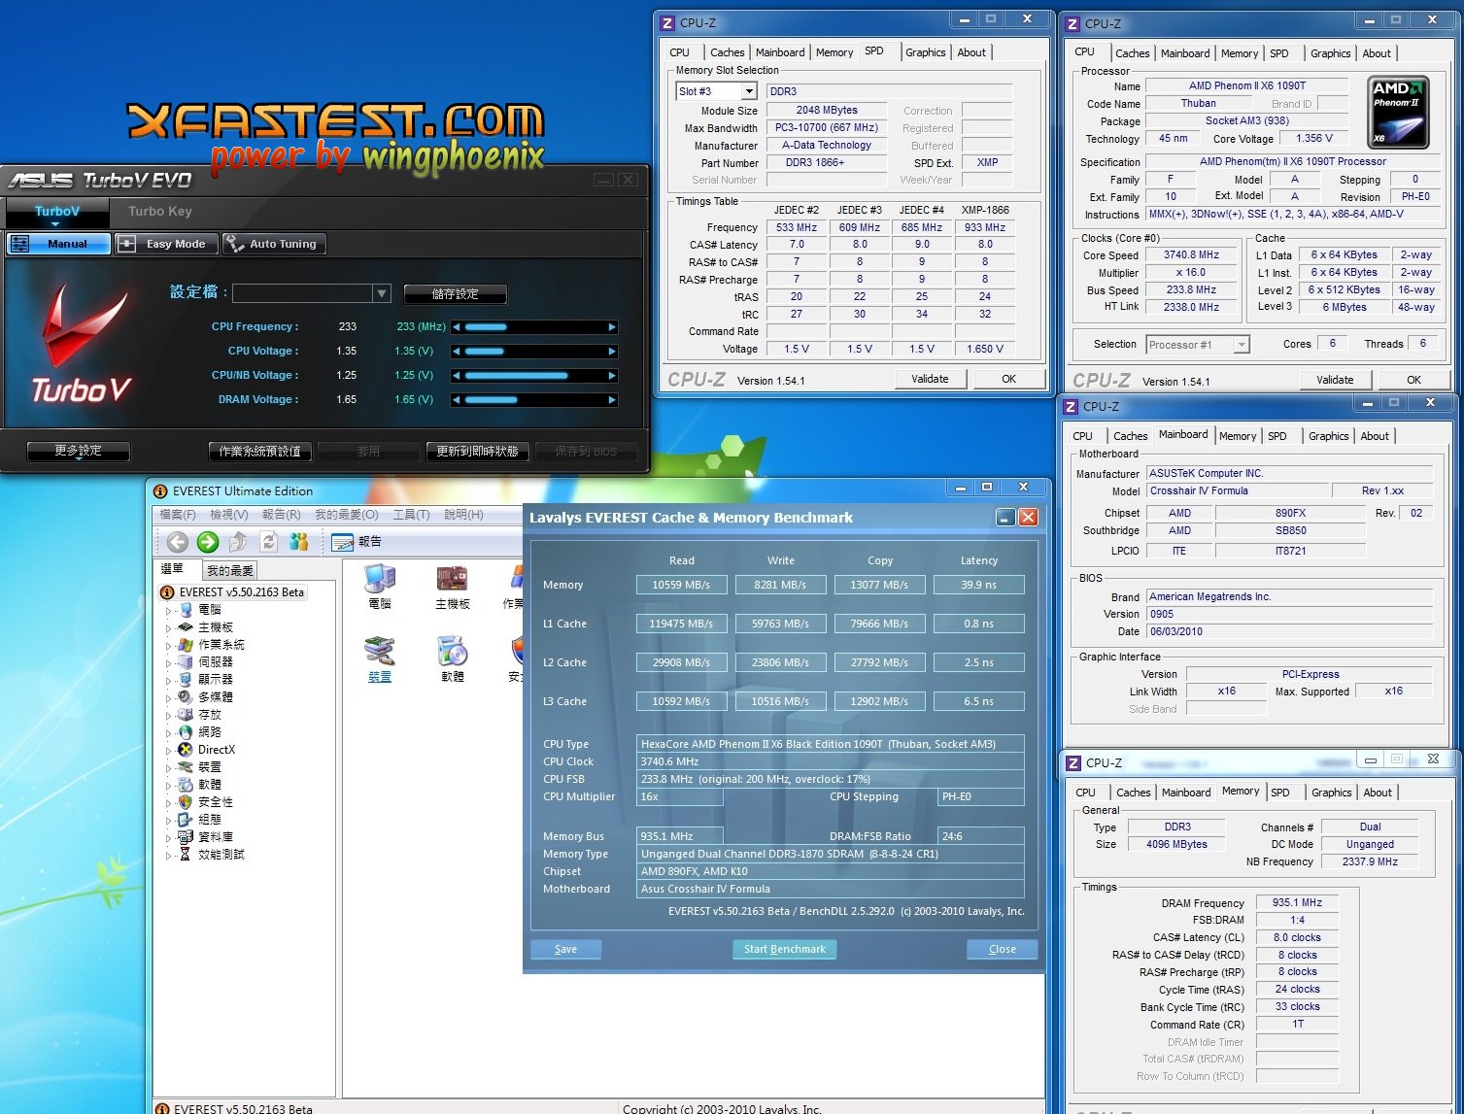Open the Slot #3 memory slot dropdown
This screenshot has height=1114, width=1464.
749,91
